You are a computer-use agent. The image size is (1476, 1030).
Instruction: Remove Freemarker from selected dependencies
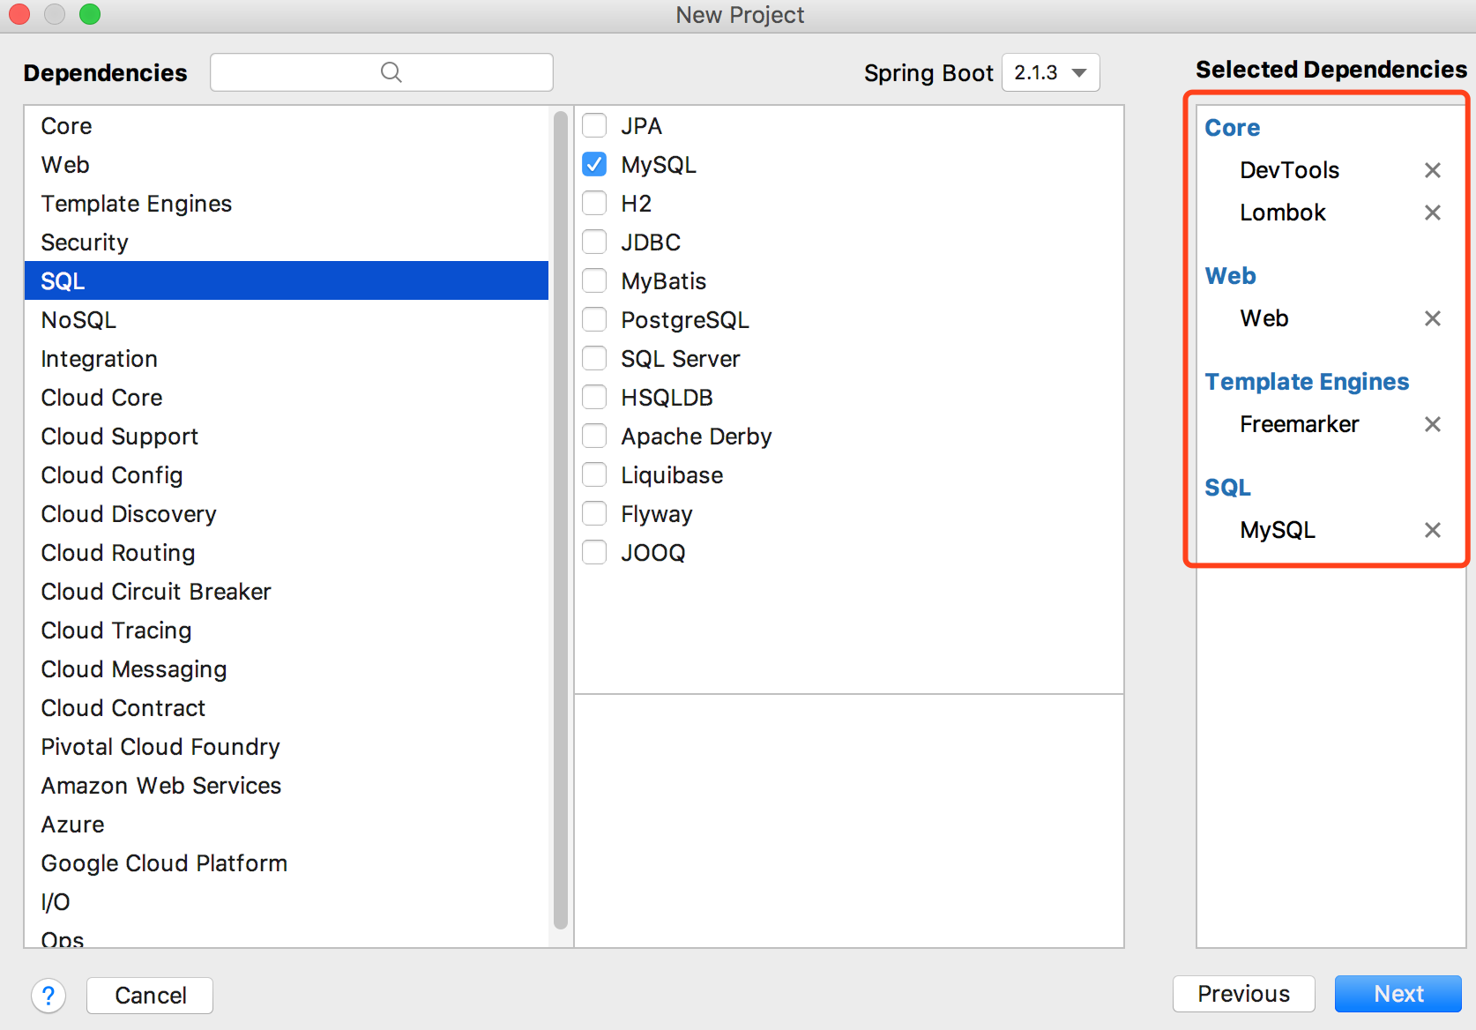point(1432,424)
